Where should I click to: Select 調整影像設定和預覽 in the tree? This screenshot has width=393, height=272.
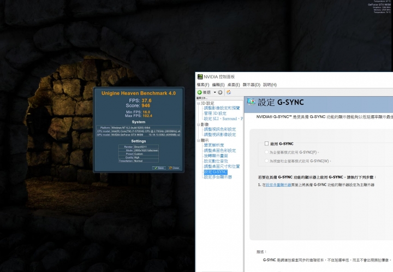click(x=222, y=108)
